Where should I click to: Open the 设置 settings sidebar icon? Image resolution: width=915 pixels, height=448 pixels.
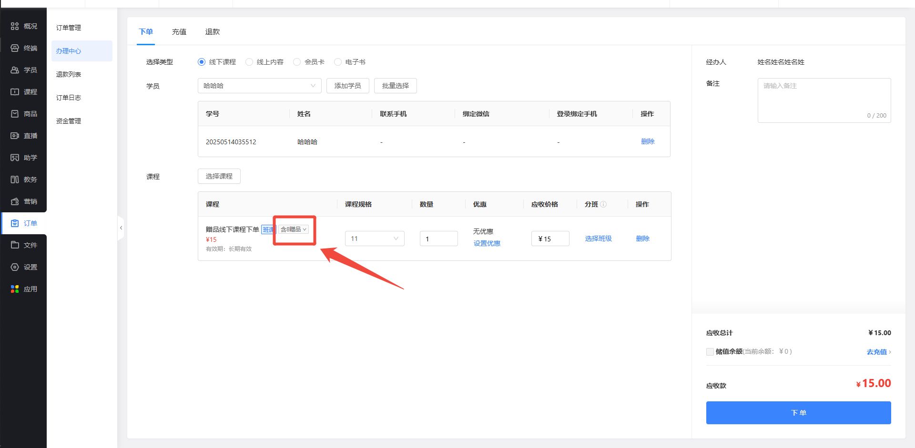click(x=15, y=267)
